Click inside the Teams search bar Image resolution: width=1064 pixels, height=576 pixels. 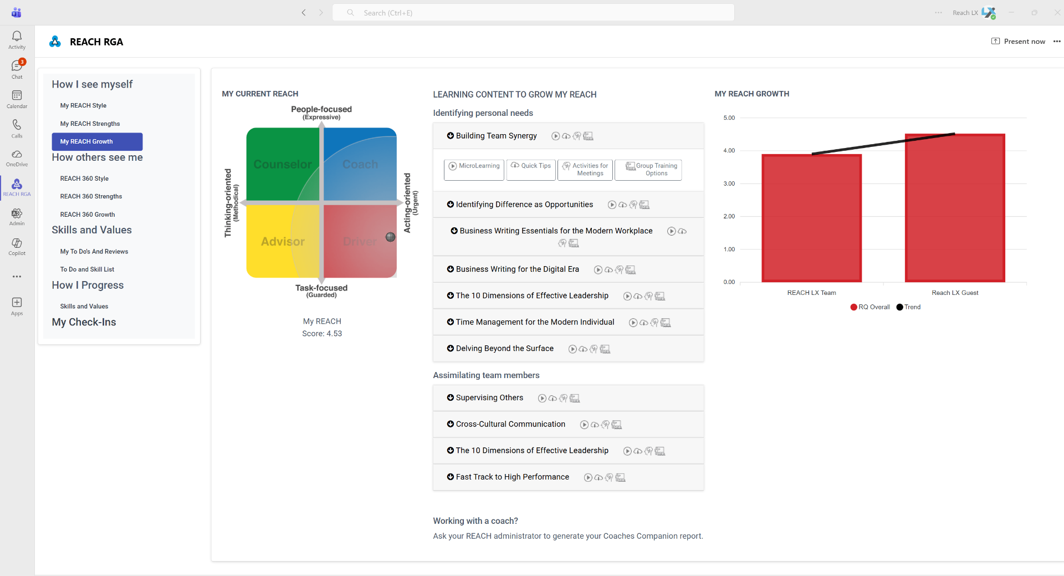(532, 12)
